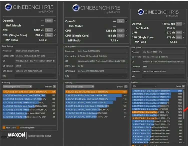Click the Cinebench logo in the i7-8750H window
The width and height of the screenshot is (188, 146).
[x=141, y=12]
